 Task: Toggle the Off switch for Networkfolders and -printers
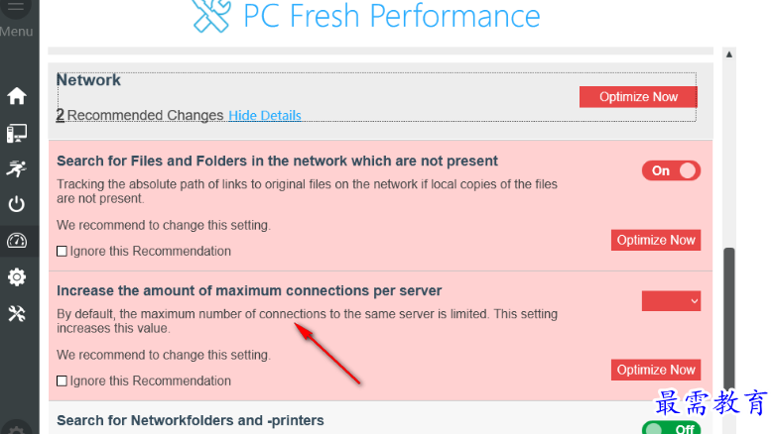click(x=671, y=428)
